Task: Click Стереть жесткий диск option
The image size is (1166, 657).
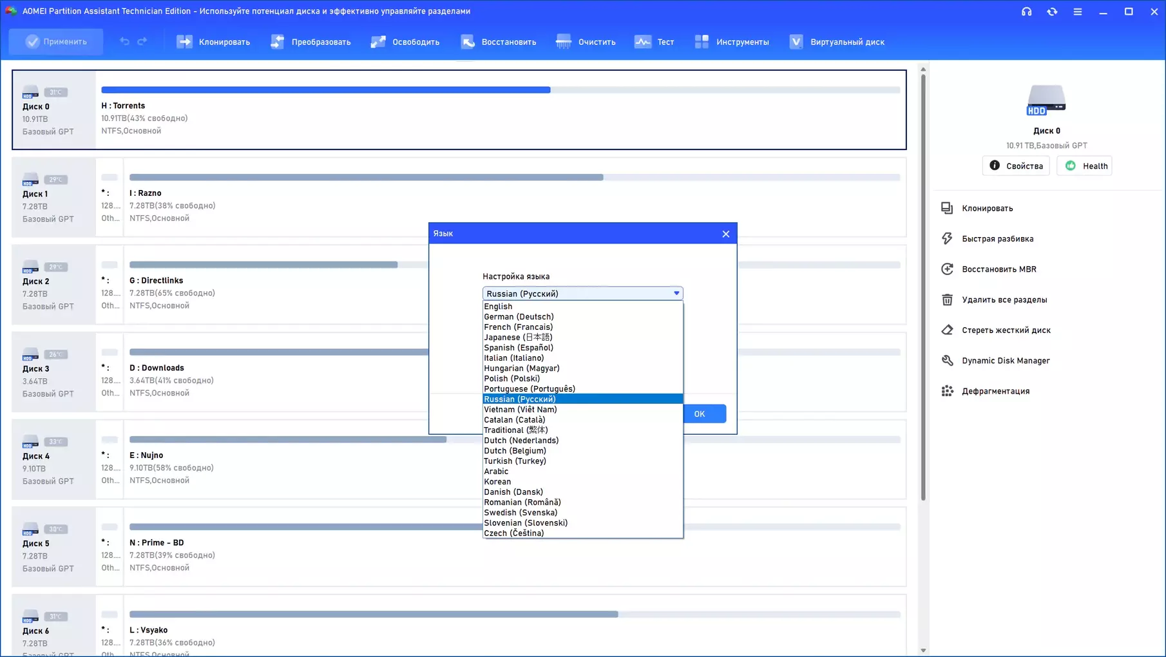Action: [996, 330]
